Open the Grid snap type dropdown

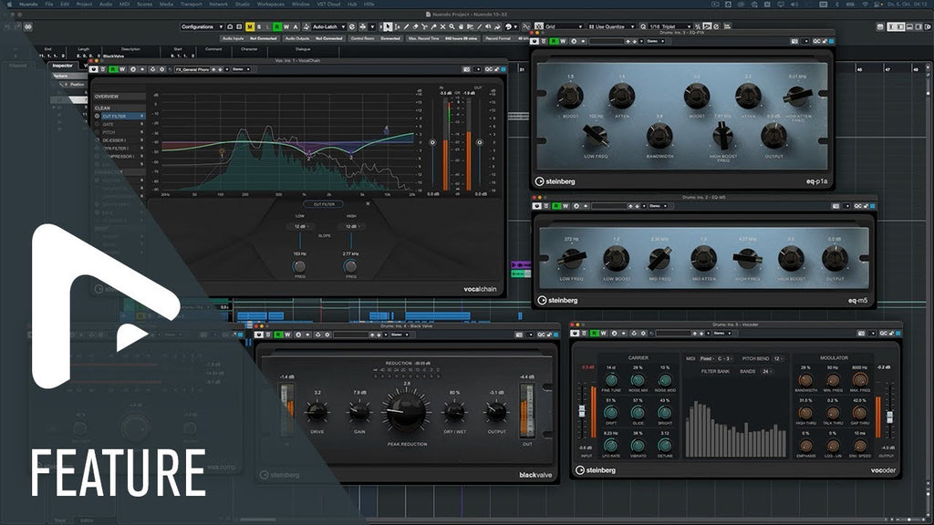point(564,26)
